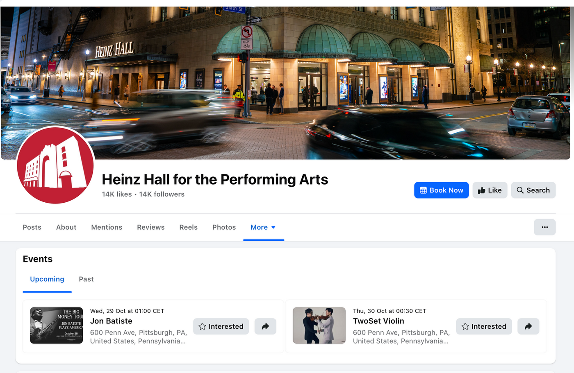Image resolution: width=574 pixels, height=373 pixels.
Task: Expand the More dropdown tab
Action: (x=263, y=227)
